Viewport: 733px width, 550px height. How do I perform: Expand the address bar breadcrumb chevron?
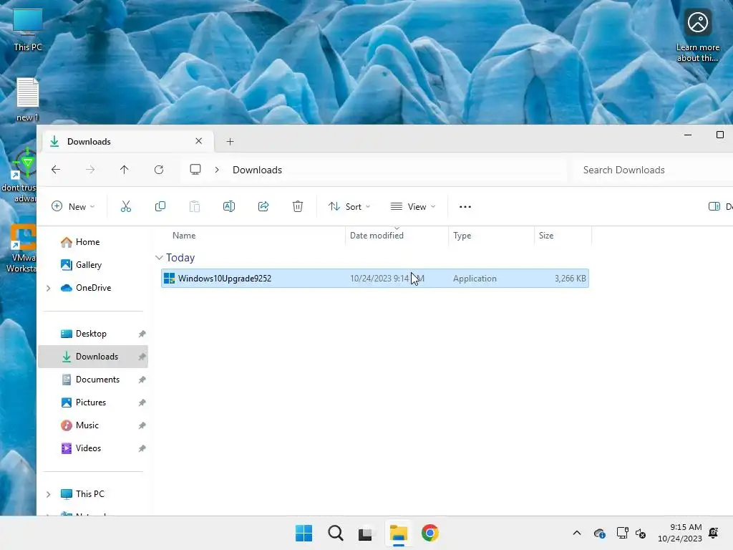click(x=217, y=170)
